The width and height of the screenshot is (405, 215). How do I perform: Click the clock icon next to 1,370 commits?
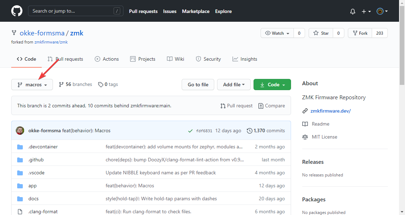[x=249, y=130]
